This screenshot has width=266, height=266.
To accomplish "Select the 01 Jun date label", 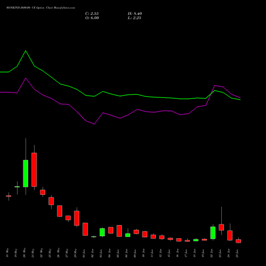I will pyautogui.click(x=84, y=253).
